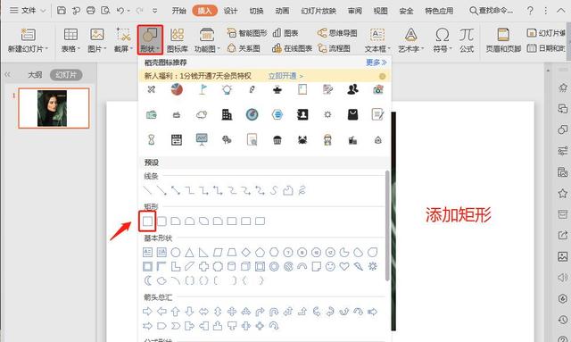Image resolution: width=571 pixels, height=342 pixels.
Task: Select the smiley face shape
Action: 330,266
